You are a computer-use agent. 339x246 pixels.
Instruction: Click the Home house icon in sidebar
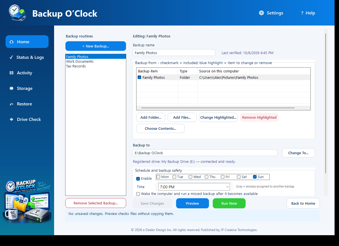click(x=11, y=42)
